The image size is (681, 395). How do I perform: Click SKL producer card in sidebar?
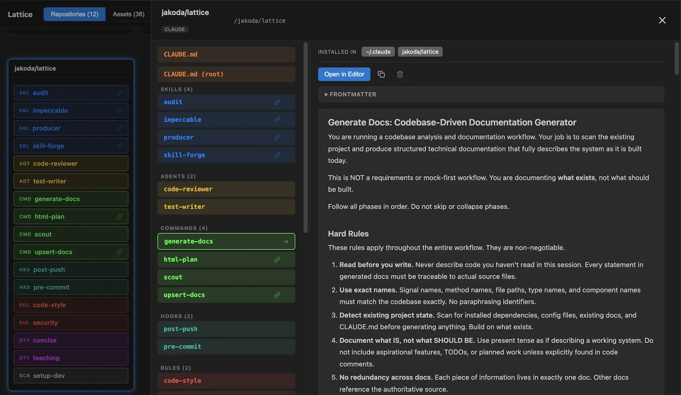tap(71, 128)
